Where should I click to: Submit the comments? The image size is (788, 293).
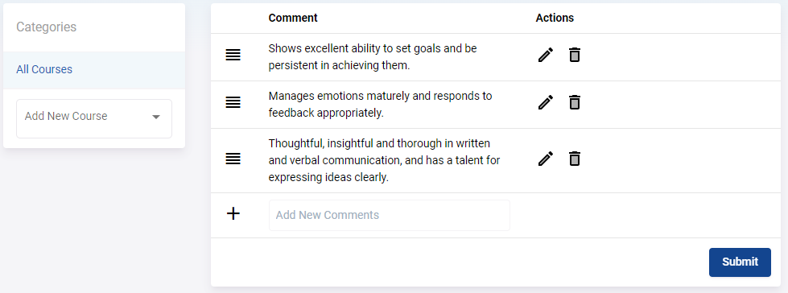pyautogui.click(x=740, y=262)
